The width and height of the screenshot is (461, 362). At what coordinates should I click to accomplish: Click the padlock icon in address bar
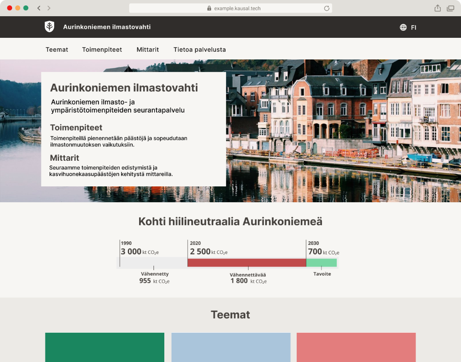click(209, 8)
